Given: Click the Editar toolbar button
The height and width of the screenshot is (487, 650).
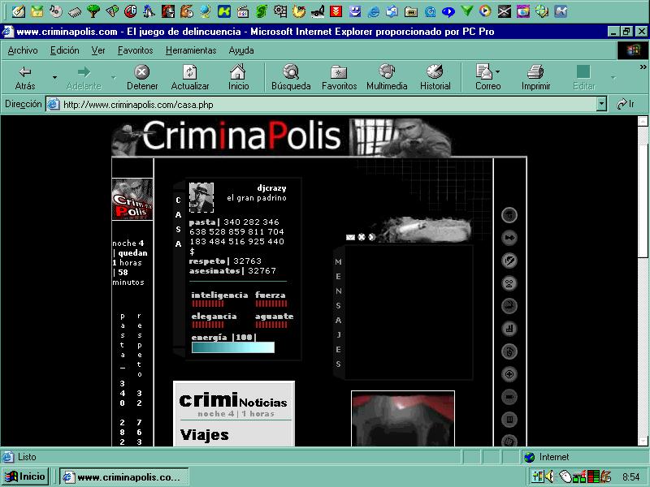Looking at the screenshot, I should coord(583,77).
